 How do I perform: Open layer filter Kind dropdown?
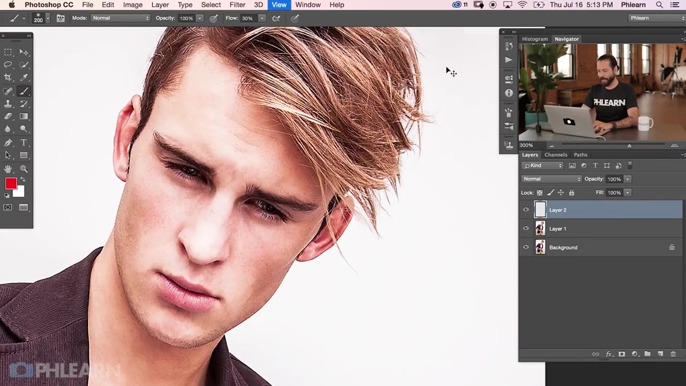(543, 166)
